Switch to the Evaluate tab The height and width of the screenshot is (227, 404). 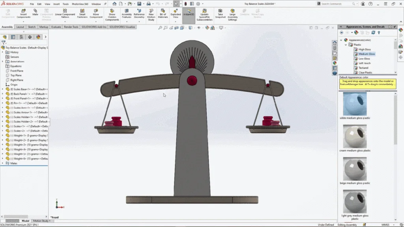coord(56,27)
